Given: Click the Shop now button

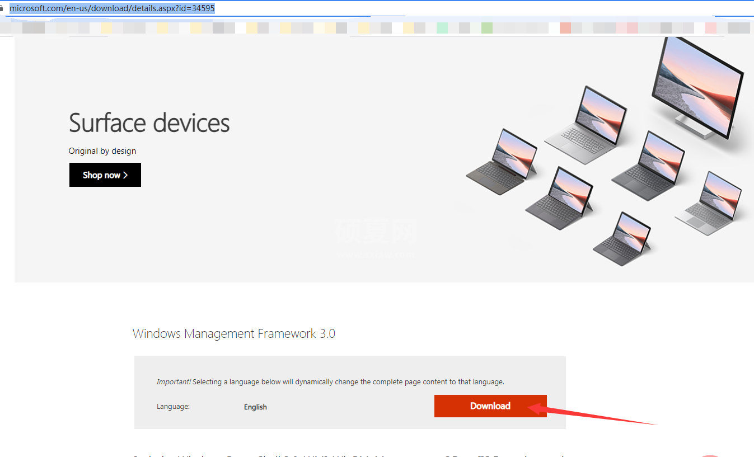Looking at the screenshot, I should point(105,175).
